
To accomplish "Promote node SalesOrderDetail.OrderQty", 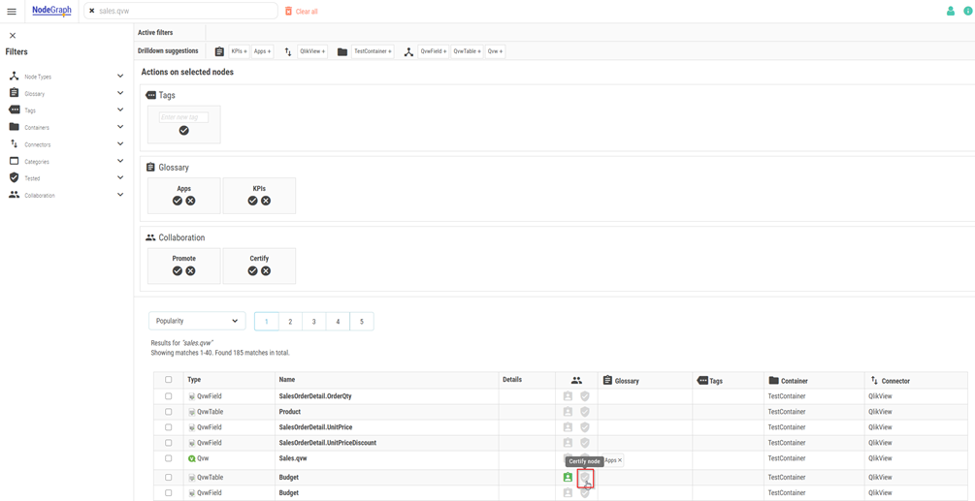I will [568, 396].
